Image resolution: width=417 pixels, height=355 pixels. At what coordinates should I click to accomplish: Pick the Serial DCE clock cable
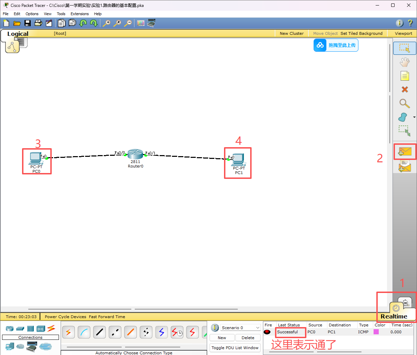pos(177,332)
